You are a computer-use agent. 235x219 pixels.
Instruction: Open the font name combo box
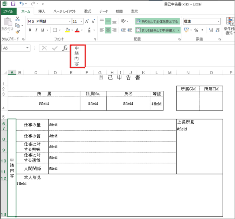[49, 21]
